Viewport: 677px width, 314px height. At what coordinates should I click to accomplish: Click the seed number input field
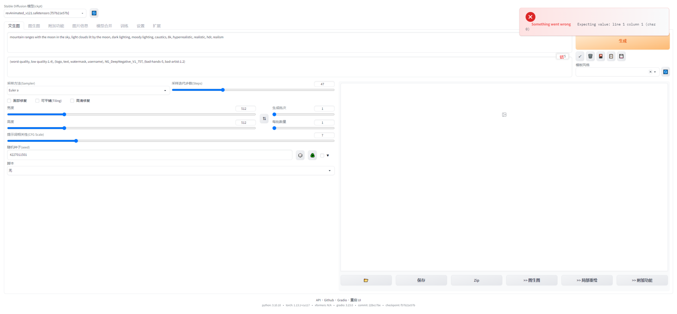coord(150,155)
